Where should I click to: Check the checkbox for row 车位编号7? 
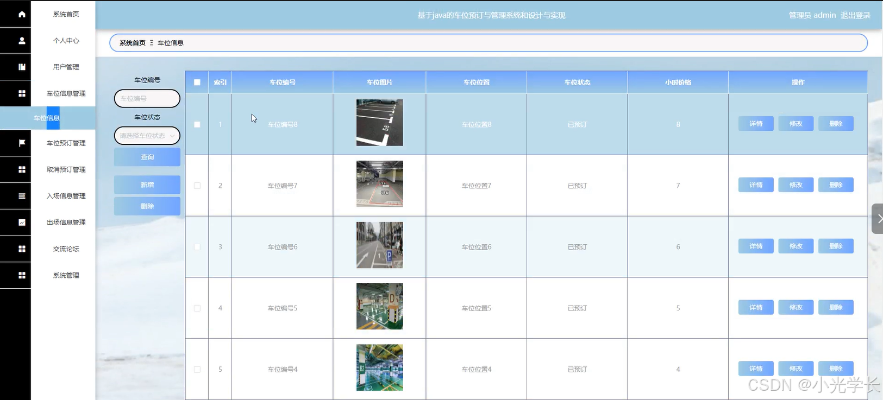(197, 186)
